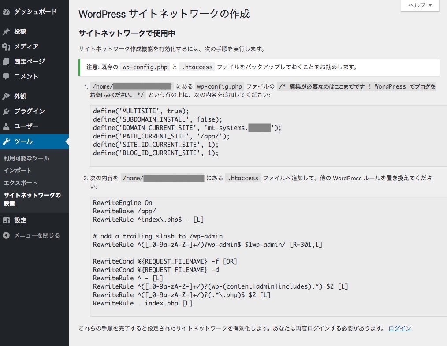Click the media icon beside メディア
This screenshot has height=346, width=447.
tap(6, 46)
